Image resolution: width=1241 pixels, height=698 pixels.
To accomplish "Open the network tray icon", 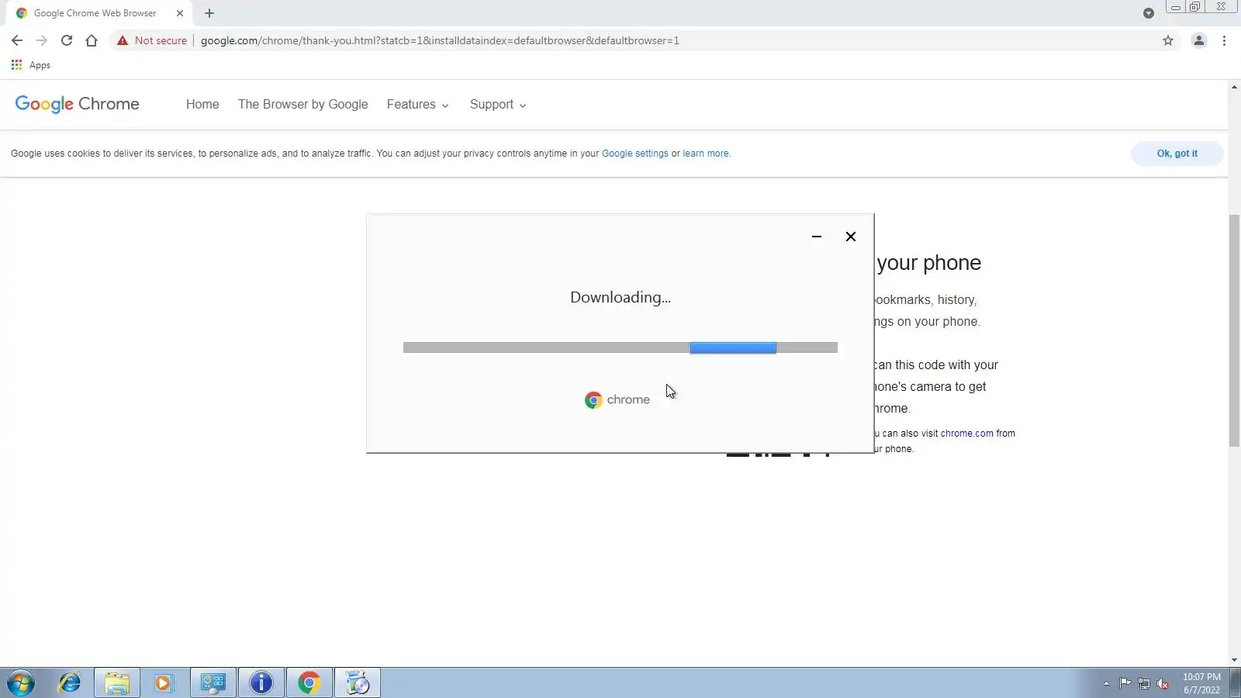I will [x=1144, y=683].
